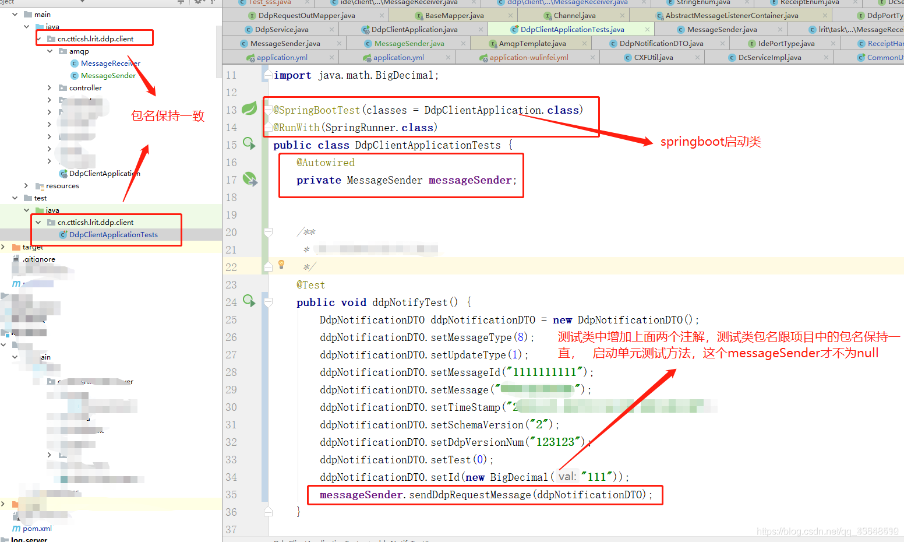This screenshot has width=904, height=542.
Task: Expand the target folder node
Action: (3, 247)
